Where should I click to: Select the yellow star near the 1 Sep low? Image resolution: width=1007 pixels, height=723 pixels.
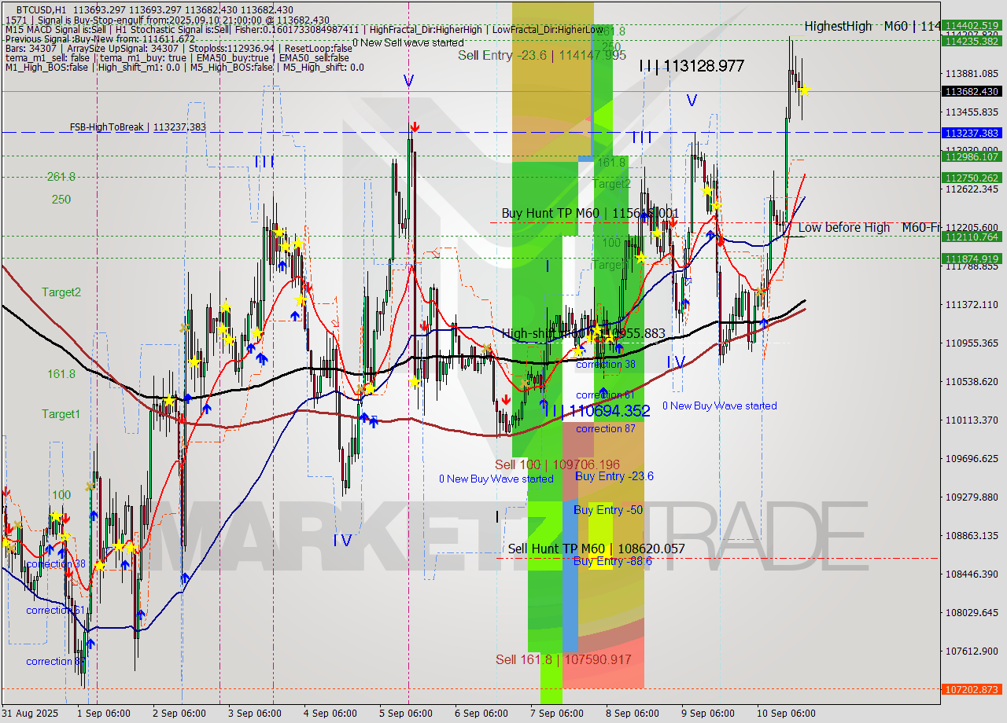(x=101, y=564)
